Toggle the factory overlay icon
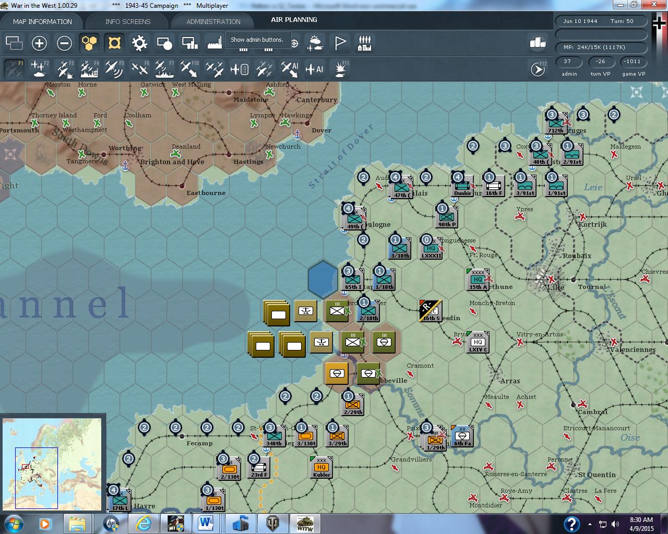The image size is (668, 534). click(x=214, y=43)
